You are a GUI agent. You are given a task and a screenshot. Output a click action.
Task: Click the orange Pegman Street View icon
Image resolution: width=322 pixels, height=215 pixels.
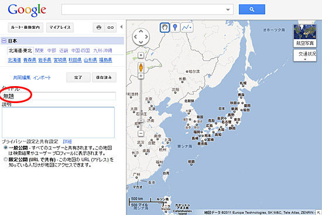click(141, 67)
